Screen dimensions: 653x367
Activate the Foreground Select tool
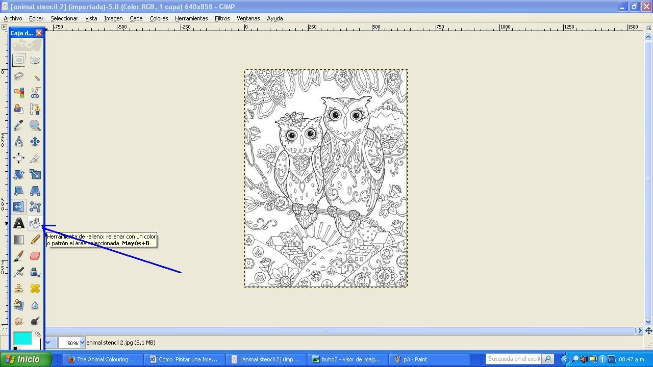click(19, 109)
